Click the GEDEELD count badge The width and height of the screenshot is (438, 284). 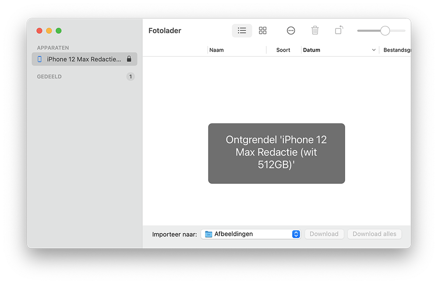tap(131, 77)
